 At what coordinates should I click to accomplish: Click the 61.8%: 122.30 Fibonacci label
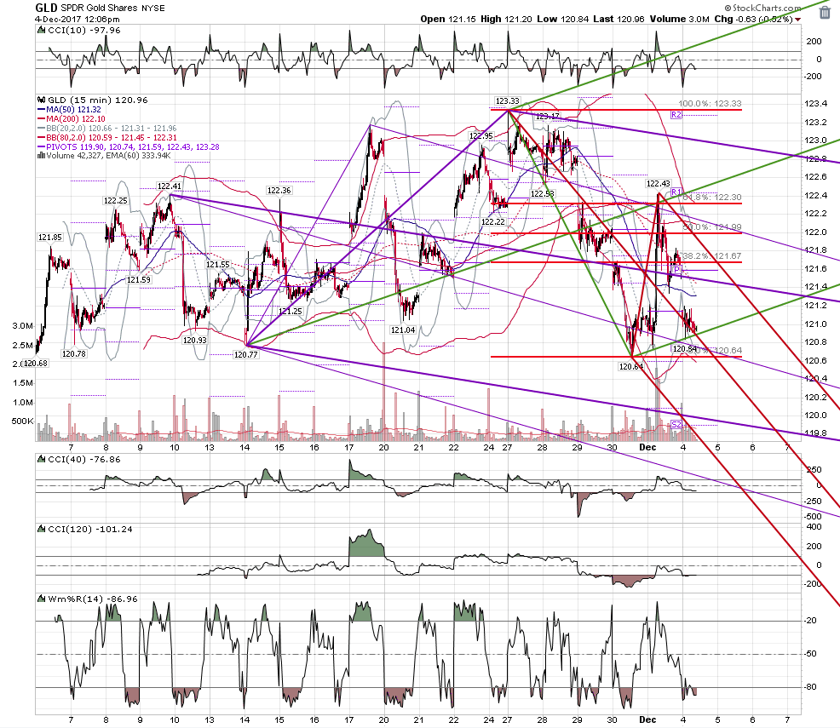point(712,198)
